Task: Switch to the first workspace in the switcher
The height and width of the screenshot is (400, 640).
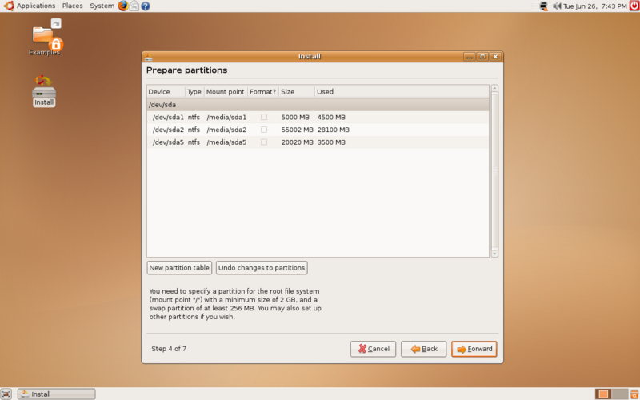Action: click(x=603, y=394)
